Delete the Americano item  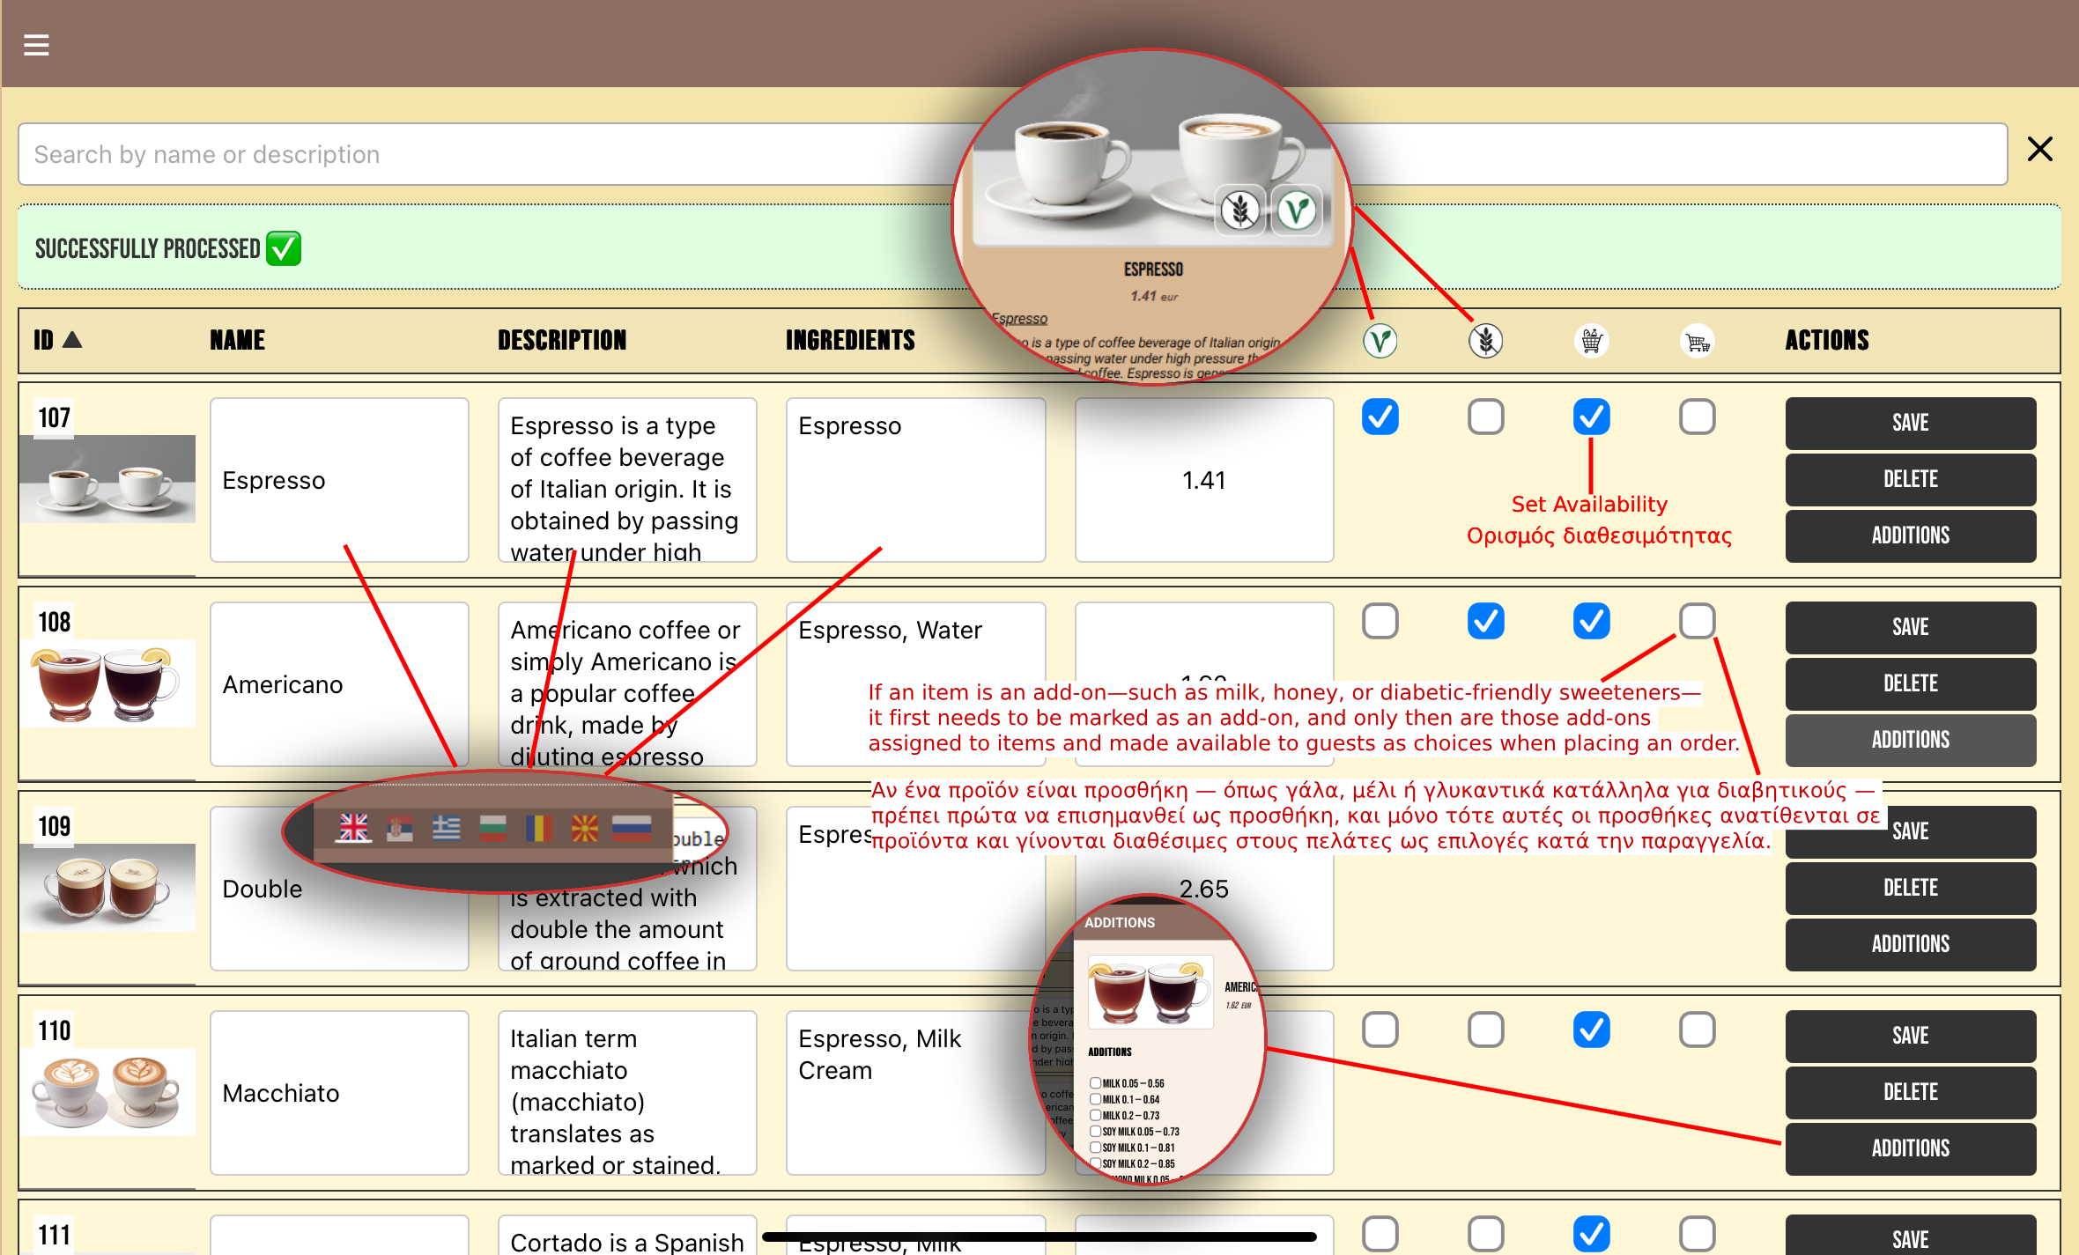click(1910, 683)
